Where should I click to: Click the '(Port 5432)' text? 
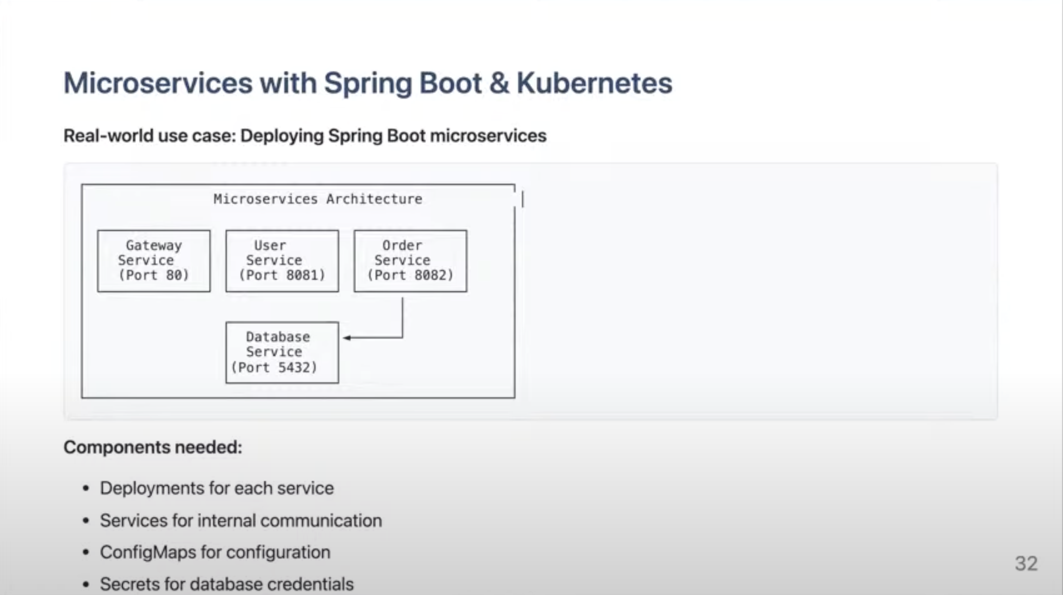click(274, 367)
